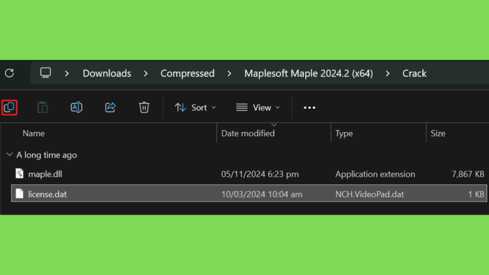This screenshot has height=275, width=489.
Task: Go to Maplesoft Maple 2024.2 (x64) folder
Action: (x=308, y=74)
